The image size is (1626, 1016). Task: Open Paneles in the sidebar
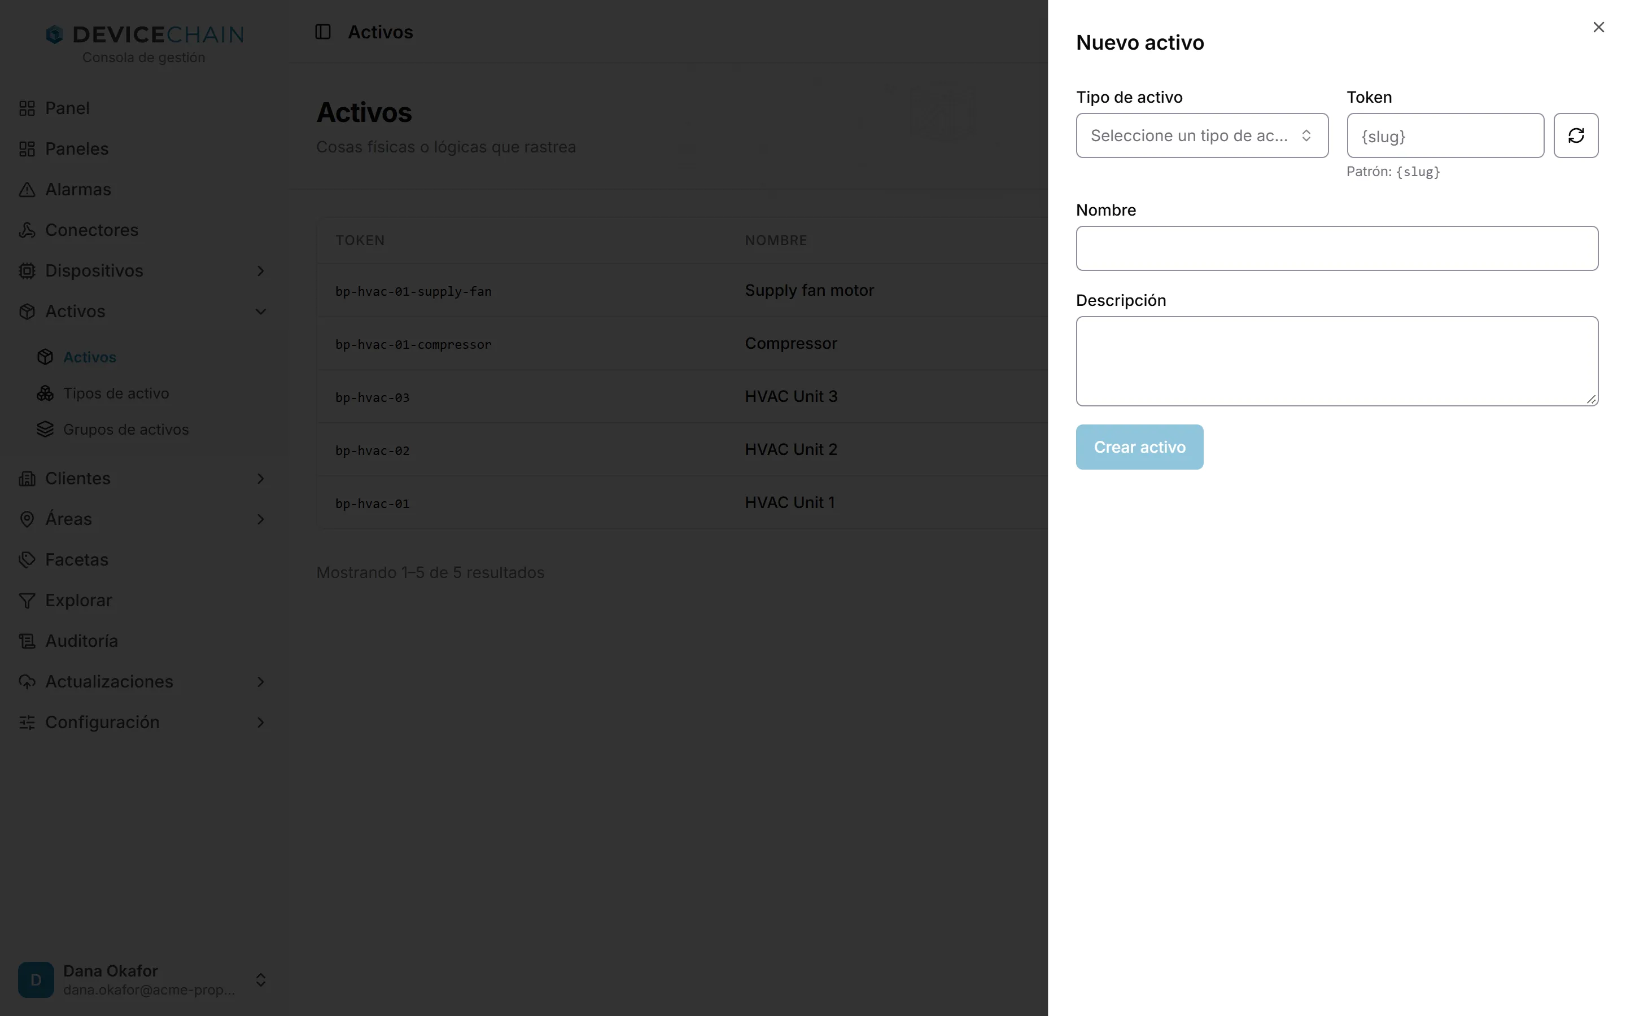143,149
